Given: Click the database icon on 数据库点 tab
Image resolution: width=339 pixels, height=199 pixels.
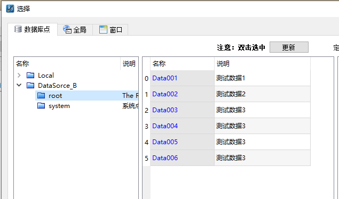Looking at the screenshot, I should tap(18, 29).
